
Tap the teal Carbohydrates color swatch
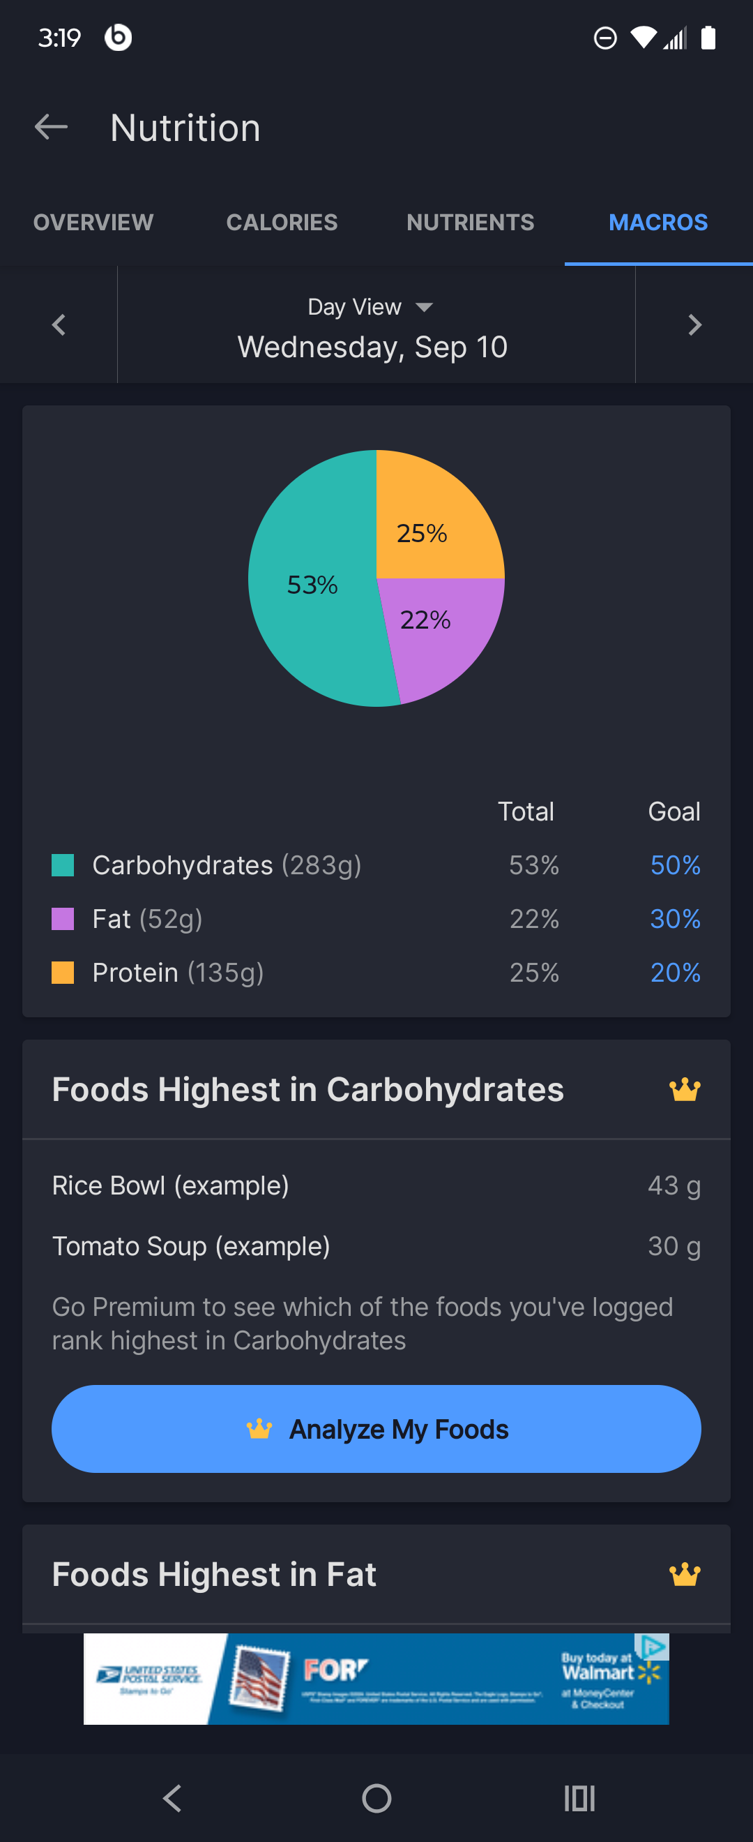(x=63, y=865)
